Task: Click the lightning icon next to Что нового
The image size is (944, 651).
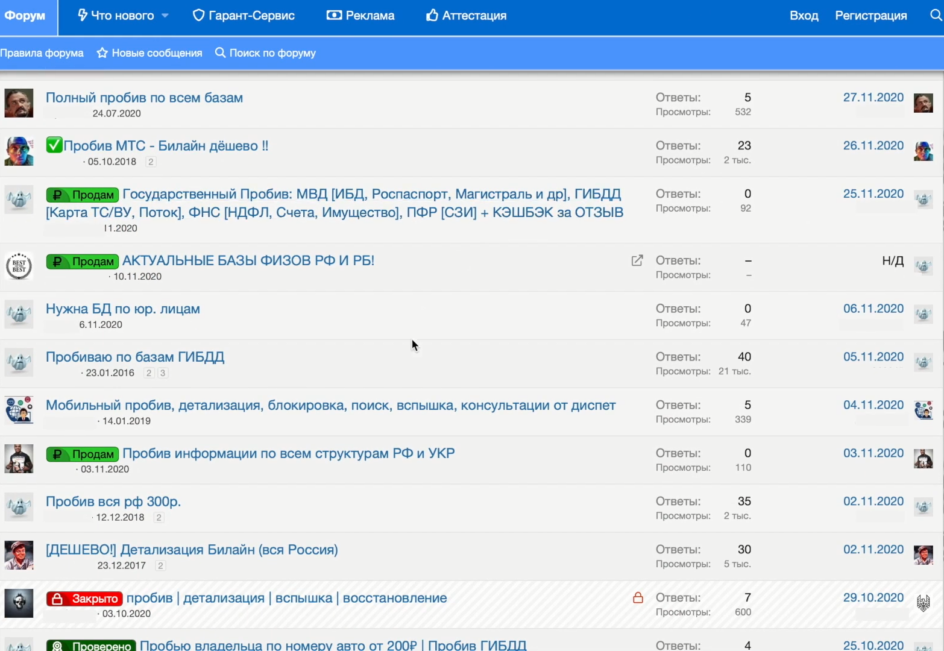Action: (83, 16)
